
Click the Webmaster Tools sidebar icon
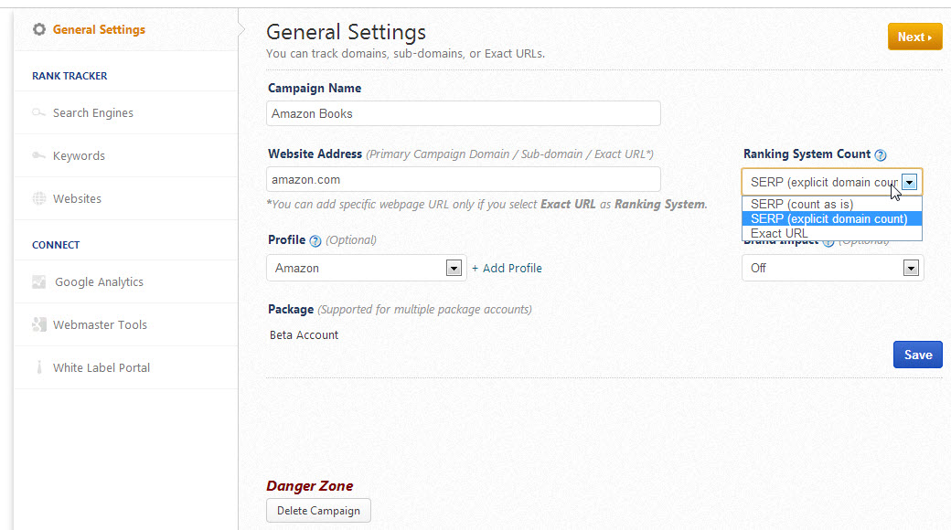[x=39, y=324]
